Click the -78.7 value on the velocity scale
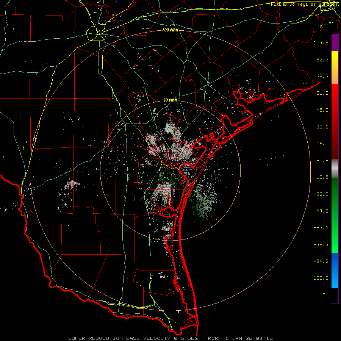 321,245
